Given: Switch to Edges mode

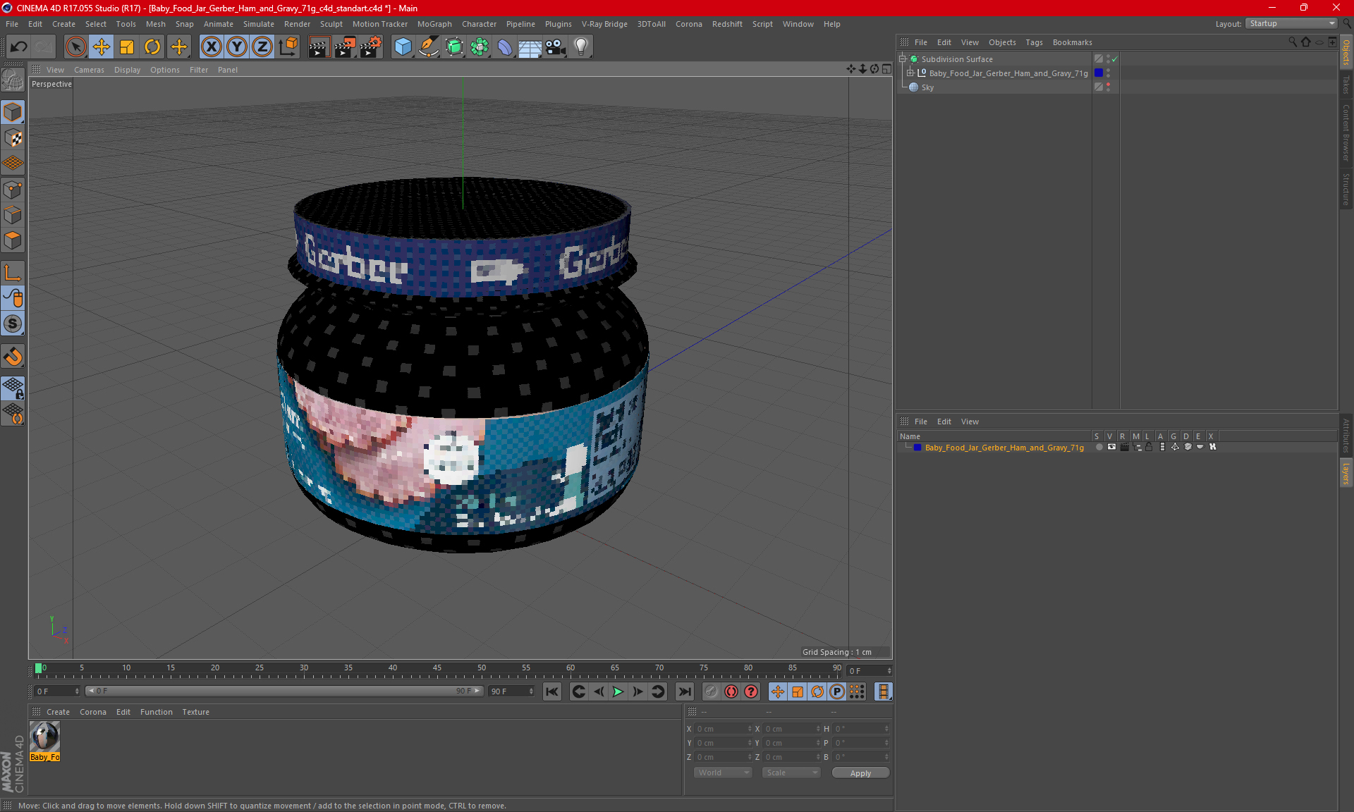Looking at the screenshot, I should click(x=13, y=215).
